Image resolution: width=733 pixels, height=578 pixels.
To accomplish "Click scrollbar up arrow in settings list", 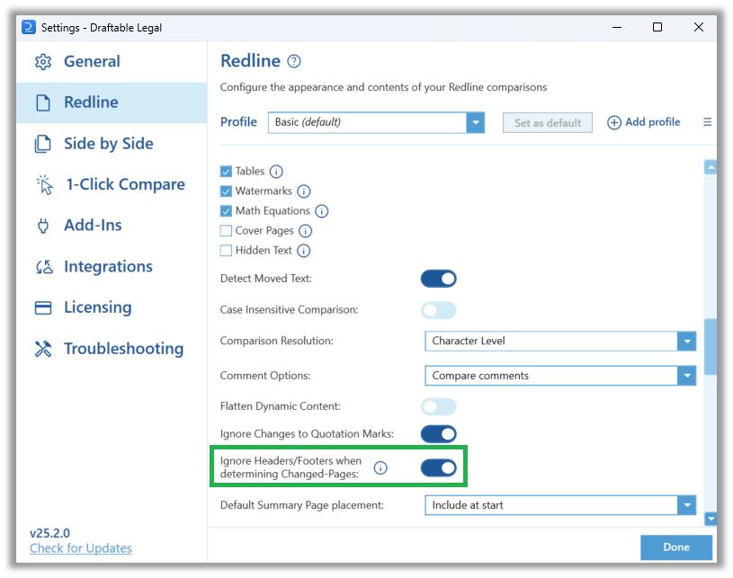I will pos(711,167).
